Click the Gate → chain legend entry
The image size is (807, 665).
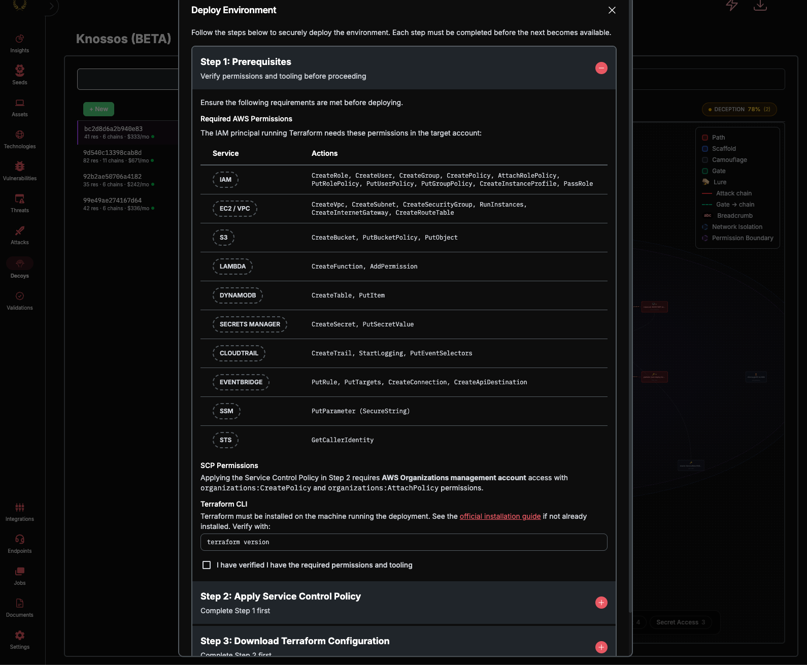728,205
